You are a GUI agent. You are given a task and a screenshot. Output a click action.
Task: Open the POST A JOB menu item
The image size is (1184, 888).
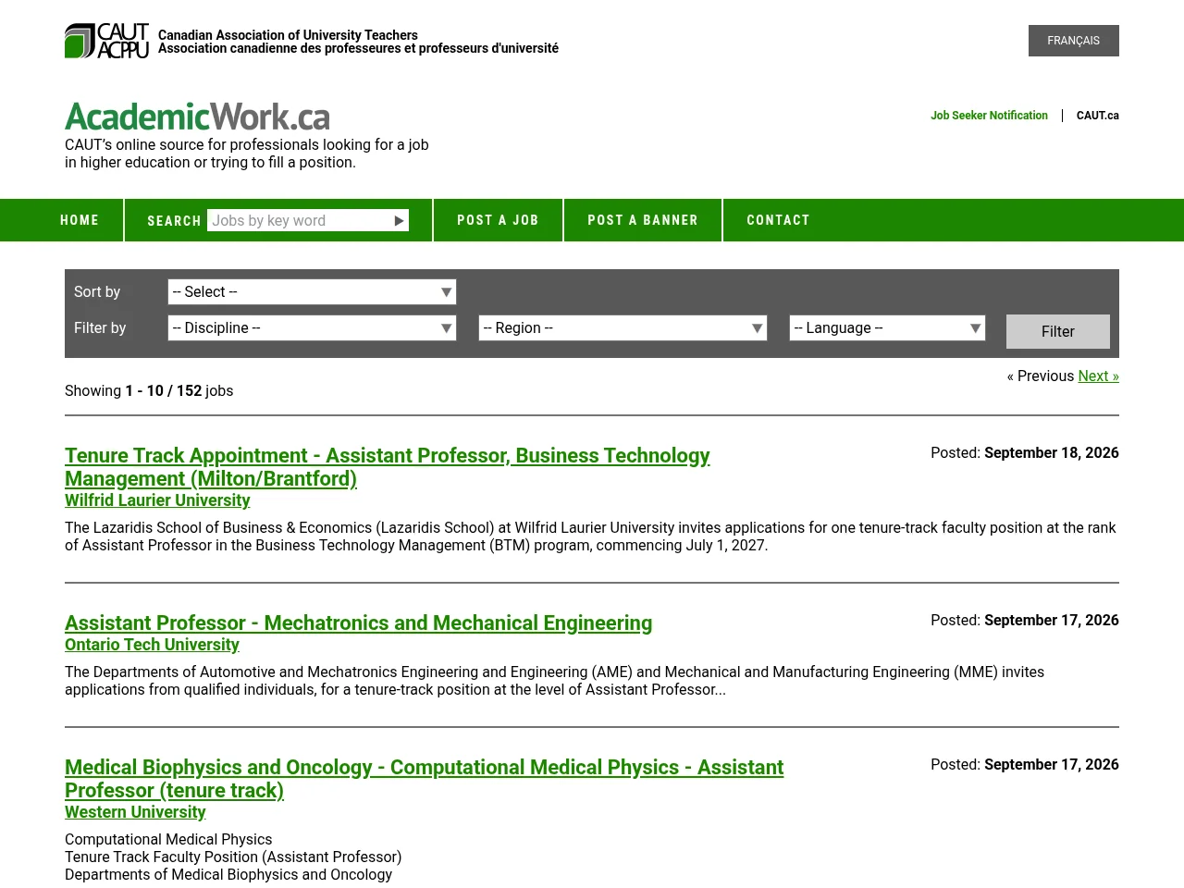[498, 220]
